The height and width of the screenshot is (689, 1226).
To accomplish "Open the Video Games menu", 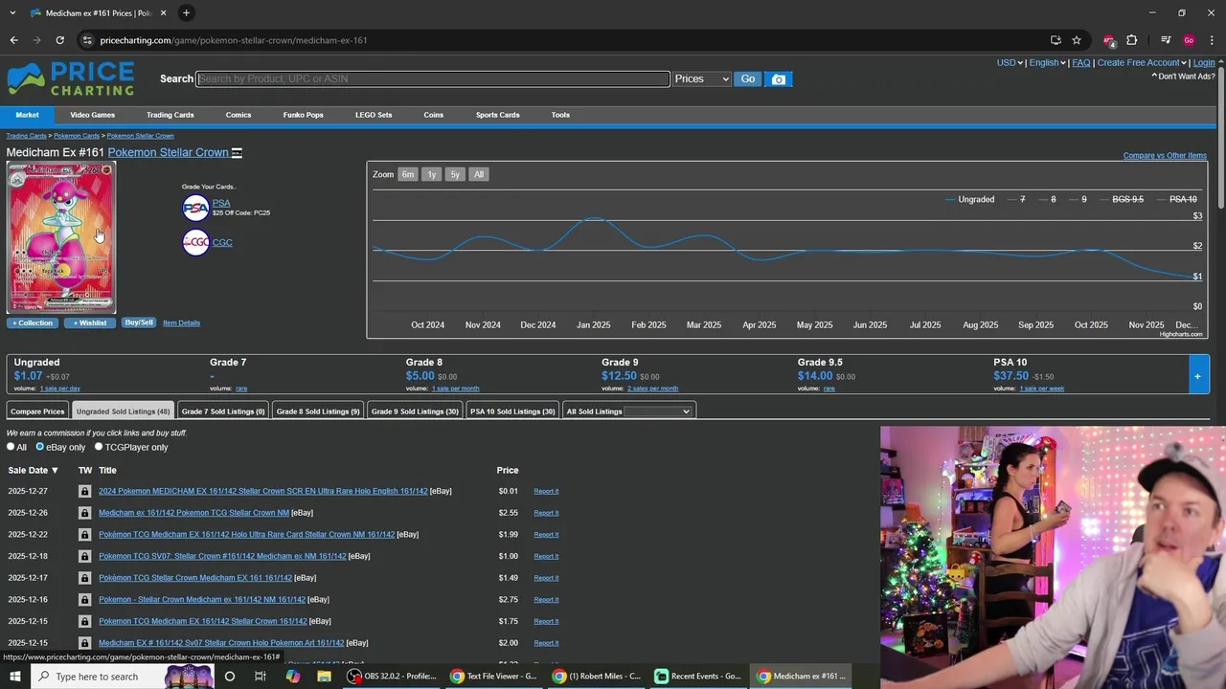I will click(x=92, y=115).
